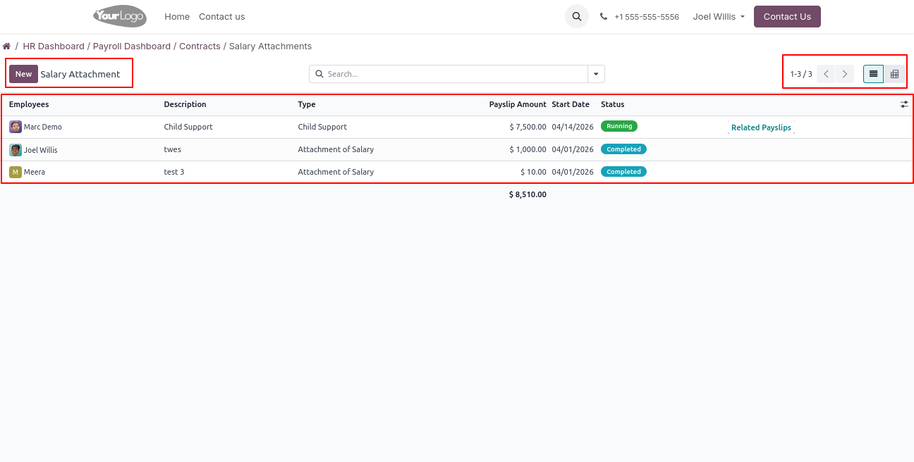Image resolution: width=914 pixels, height=462 pixels.
Task: Click the YourLogo site logo
Action: pyautogui.click(x=119, y=16)
